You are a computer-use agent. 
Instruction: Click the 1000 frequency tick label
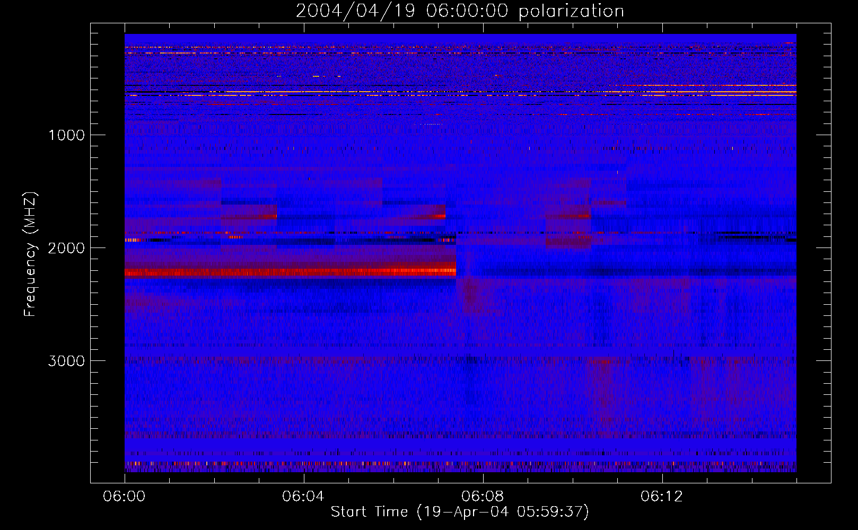(66, 135)
